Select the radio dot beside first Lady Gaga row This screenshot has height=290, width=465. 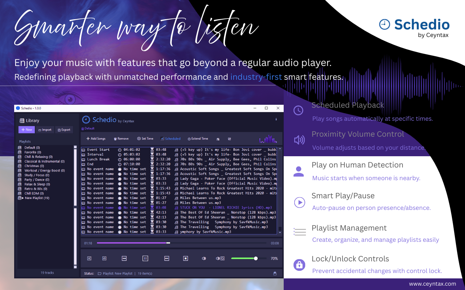click(x=120, y=179)
